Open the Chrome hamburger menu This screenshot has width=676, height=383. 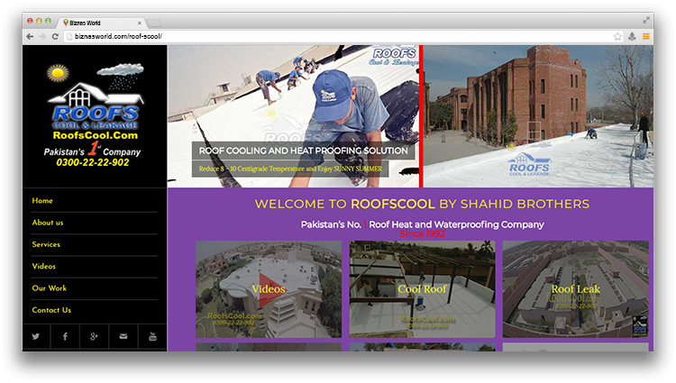point(646,37)
